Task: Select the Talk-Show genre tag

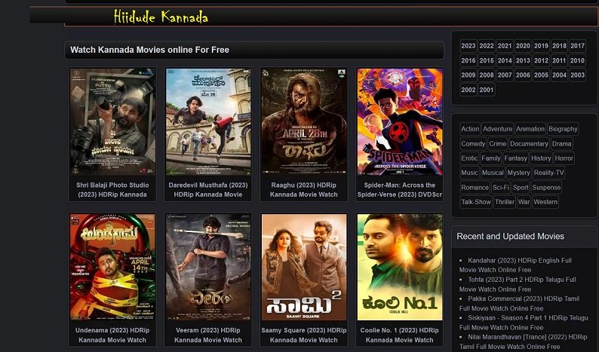Action: [476, 202]
